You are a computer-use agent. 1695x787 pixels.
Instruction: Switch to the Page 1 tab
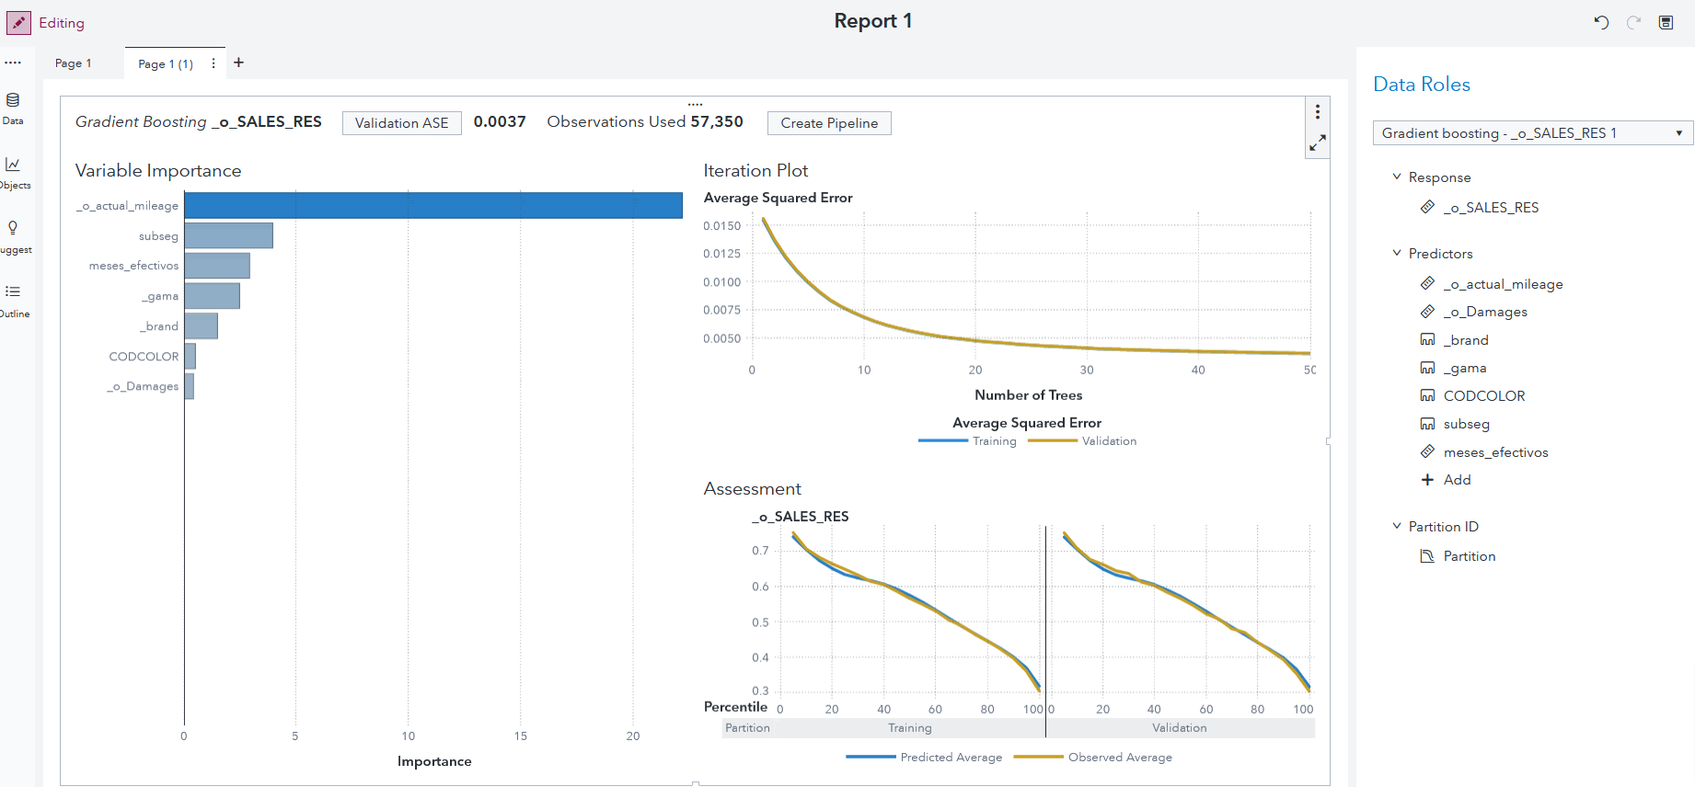[74, 63]
